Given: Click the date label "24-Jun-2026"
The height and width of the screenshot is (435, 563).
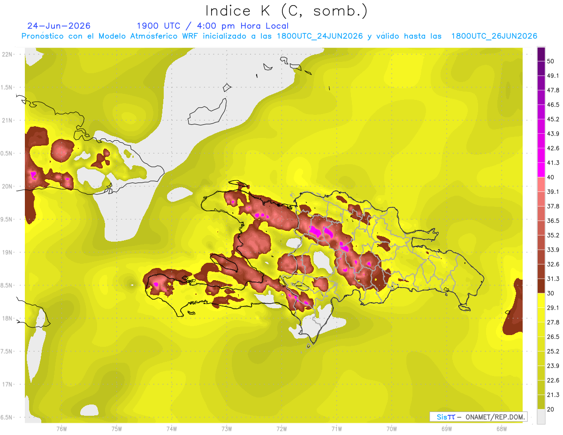Looking at the screenshot, I should [59, 26].
